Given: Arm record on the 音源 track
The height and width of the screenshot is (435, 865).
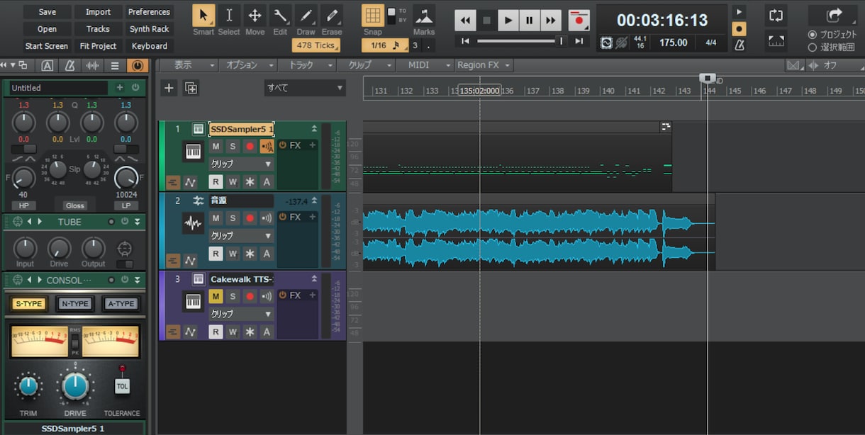Looking at the screenshot, I should click(250, 217).
